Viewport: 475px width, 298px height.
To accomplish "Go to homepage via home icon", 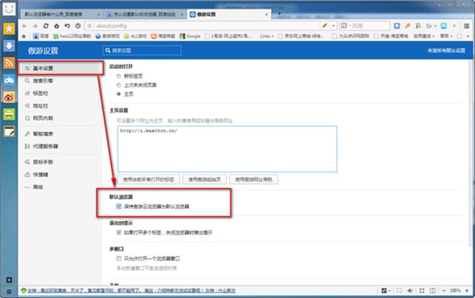I will pos(57,26).
